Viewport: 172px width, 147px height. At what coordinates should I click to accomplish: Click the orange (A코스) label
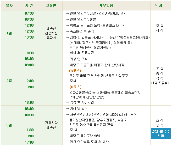click(x=75, y=71)
